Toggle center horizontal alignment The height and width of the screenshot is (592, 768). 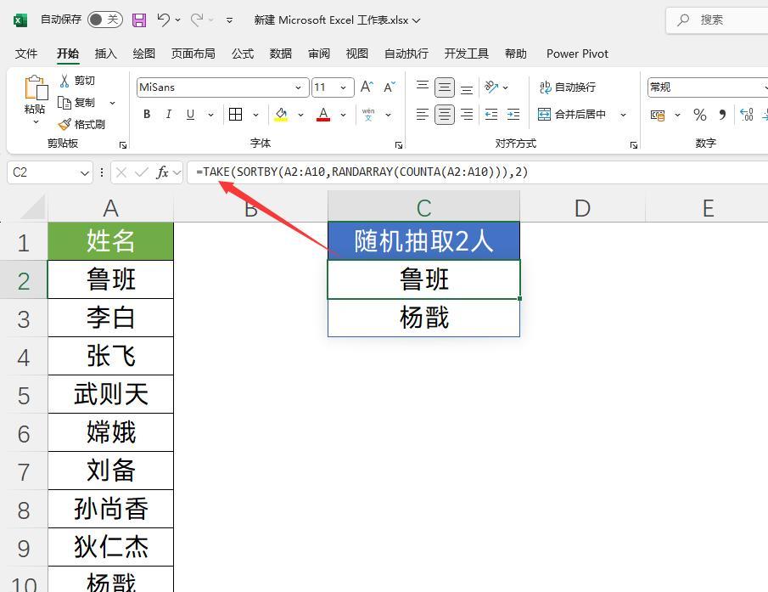tap(444, 114)
